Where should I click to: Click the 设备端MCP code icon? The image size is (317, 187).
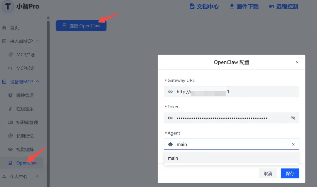4,82
